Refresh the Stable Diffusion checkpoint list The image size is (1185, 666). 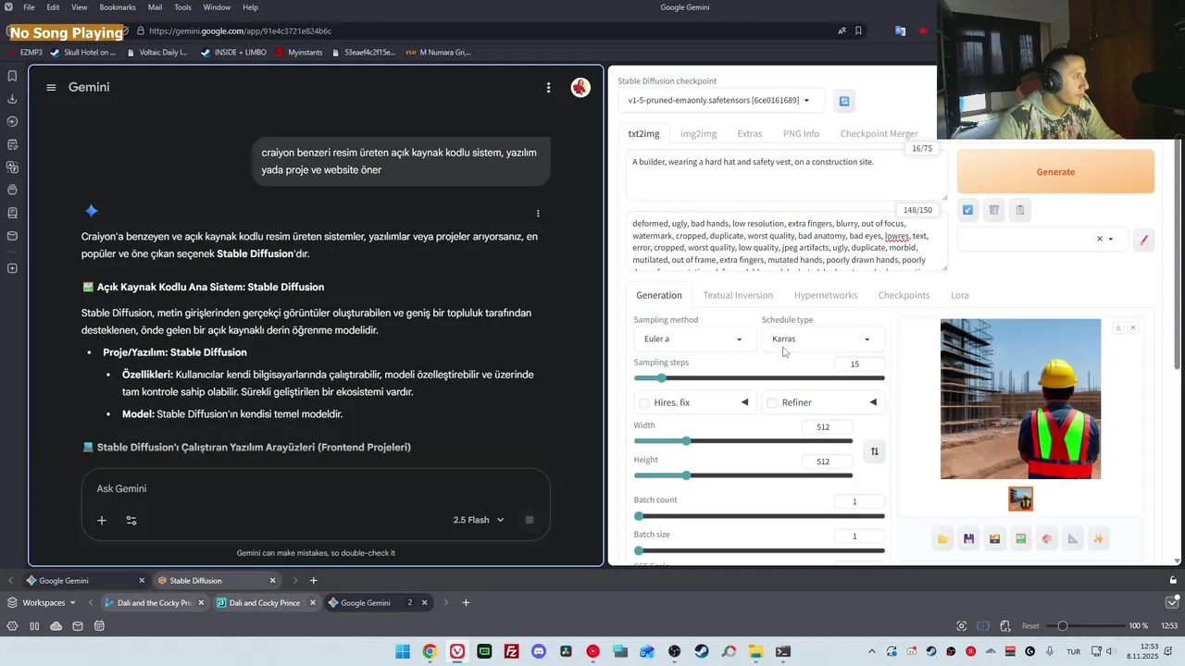tap(843, 101)
